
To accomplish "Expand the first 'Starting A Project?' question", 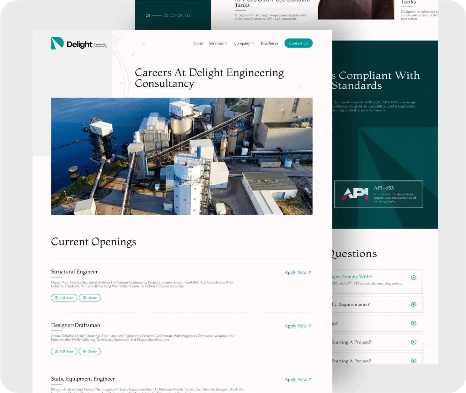I will [x=413, y=342].
